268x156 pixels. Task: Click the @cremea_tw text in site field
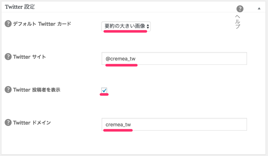tap(120, 59)
